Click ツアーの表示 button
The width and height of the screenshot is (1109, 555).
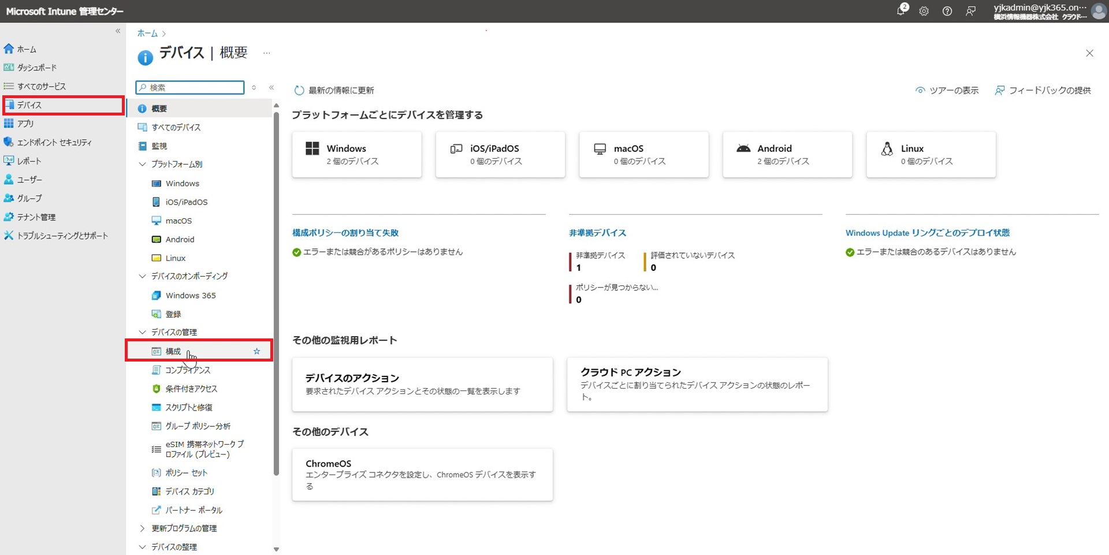point(947,90)
